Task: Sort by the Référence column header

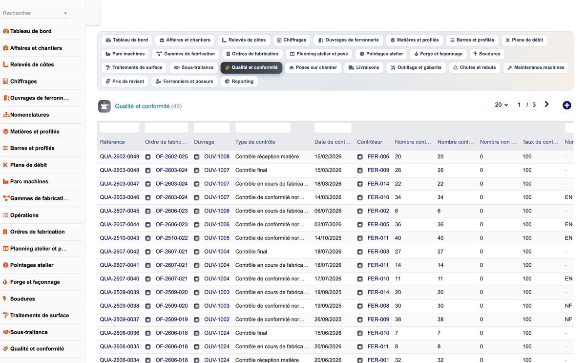Action: 112,142
